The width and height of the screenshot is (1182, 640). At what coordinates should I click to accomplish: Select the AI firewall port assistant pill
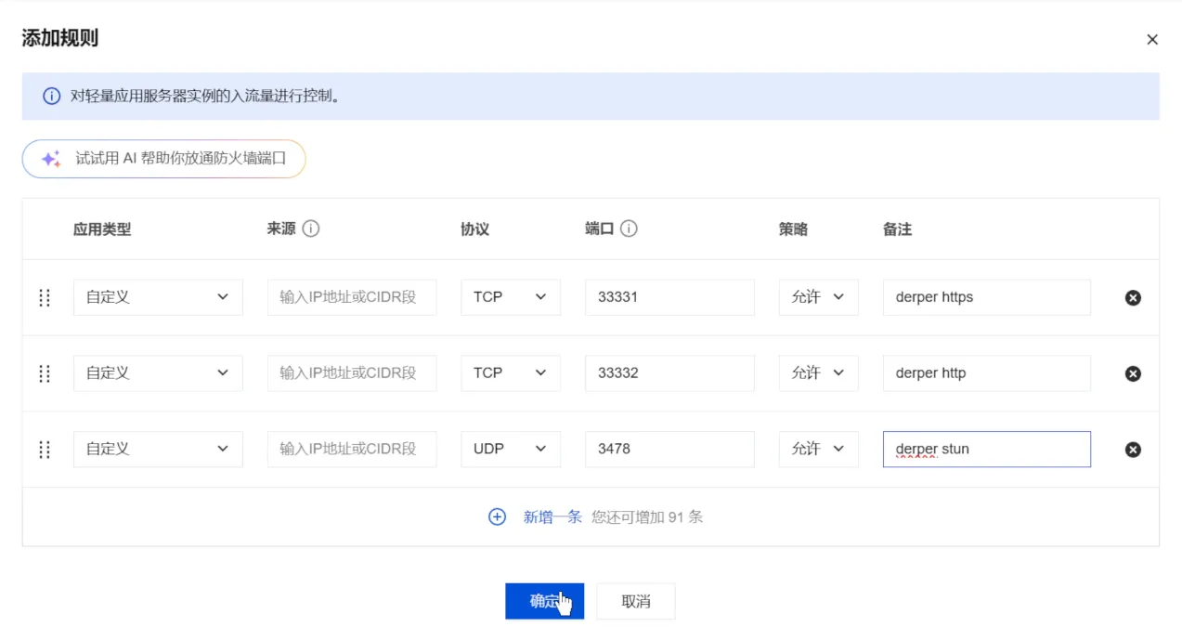click(163, 159)
